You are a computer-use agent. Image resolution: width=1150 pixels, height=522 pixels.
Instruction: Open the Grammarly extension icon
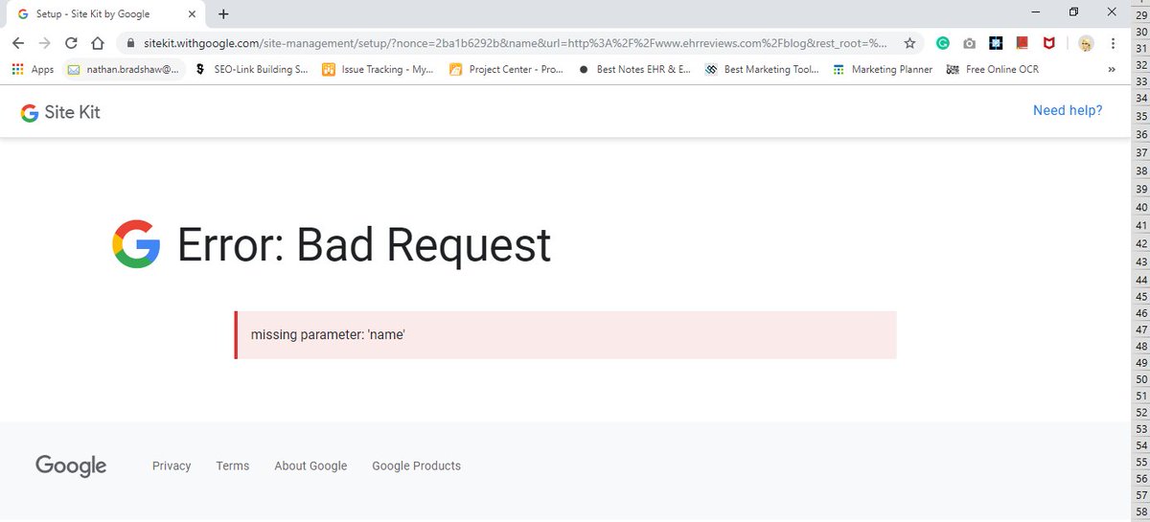click(943, 43)
